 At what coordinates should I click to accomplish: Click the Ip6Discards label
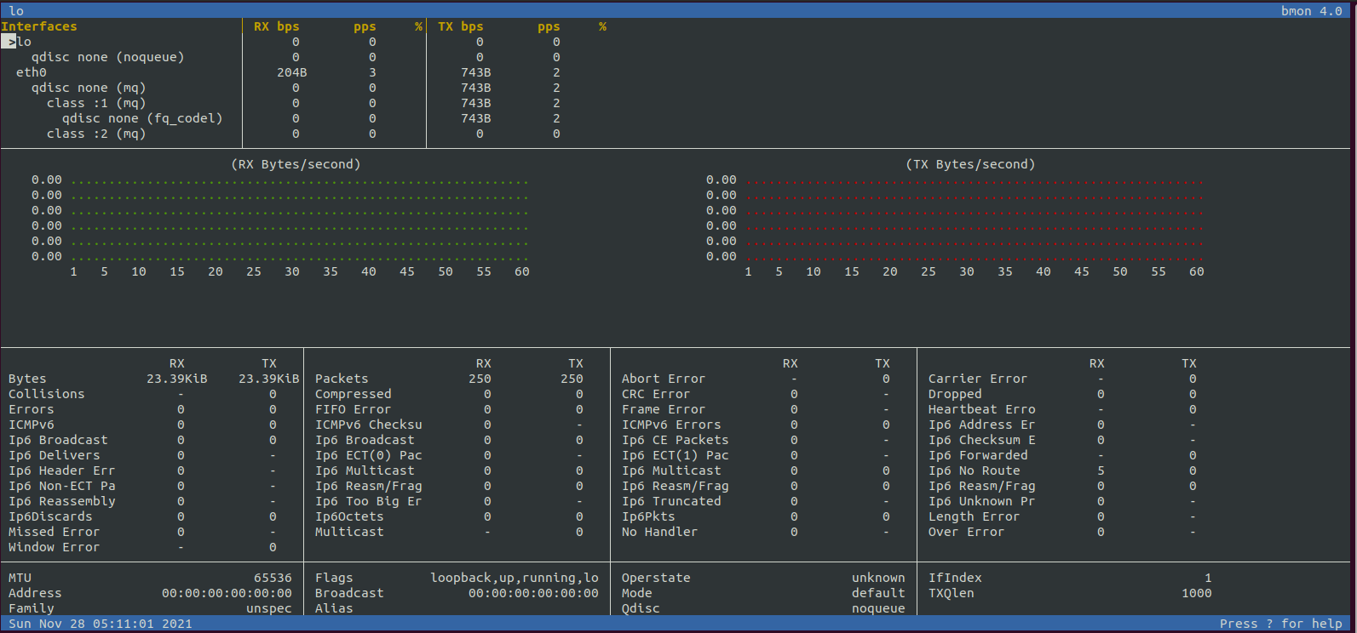pyautogui.click(x=50, y=516)
